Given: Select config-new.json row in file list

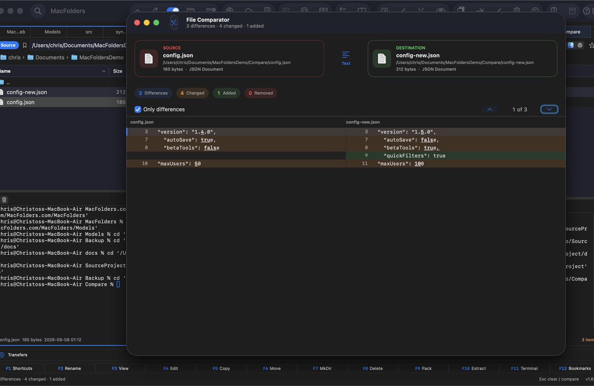Looking at the screenshot, I should coord(63,92).
